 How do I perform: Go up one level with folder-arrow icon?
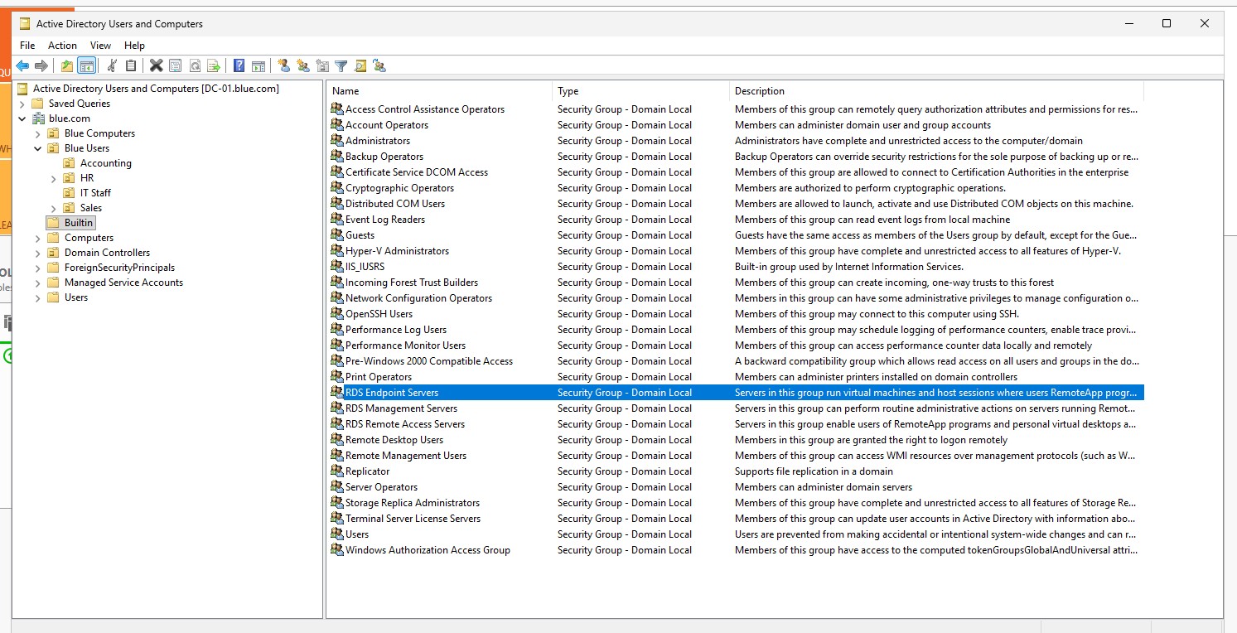click(67, 66)
